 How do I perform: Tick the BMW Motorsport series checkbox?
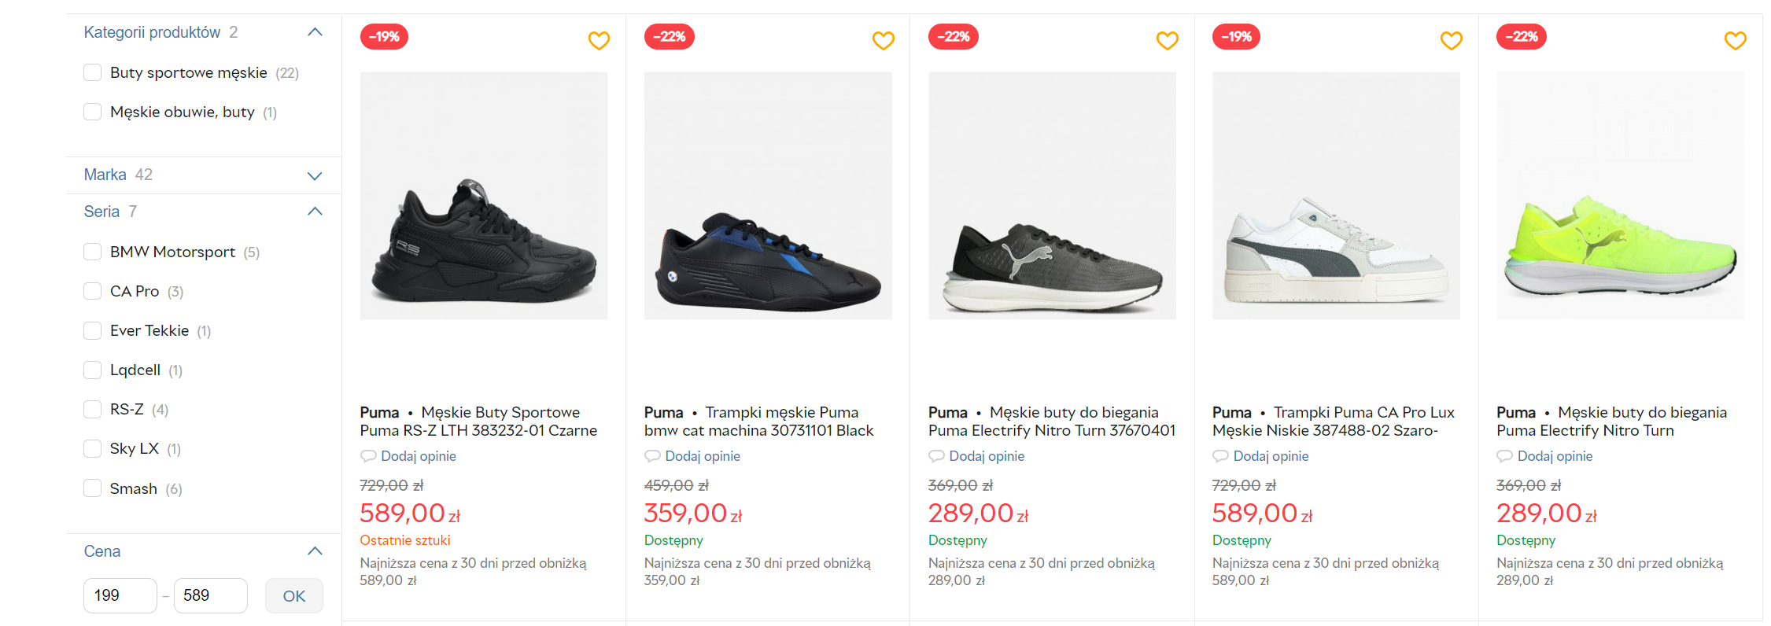point(93,252)
